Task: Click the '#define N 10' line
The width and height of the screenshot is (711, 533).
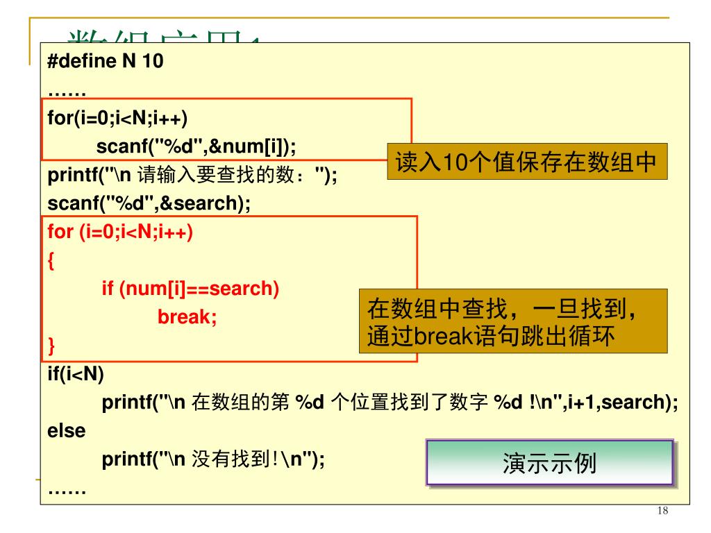Action: click(106, 61)
